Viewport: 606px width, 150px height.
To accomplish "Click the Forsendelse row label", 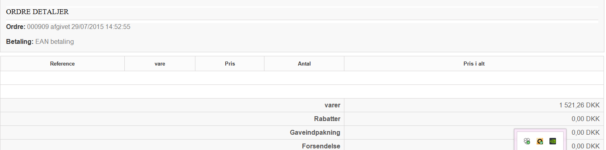I will tap(321, 146).
